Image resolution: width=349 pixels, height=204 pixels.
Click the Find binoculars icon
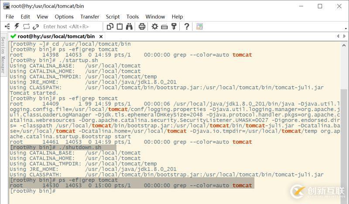click(129, 27)
